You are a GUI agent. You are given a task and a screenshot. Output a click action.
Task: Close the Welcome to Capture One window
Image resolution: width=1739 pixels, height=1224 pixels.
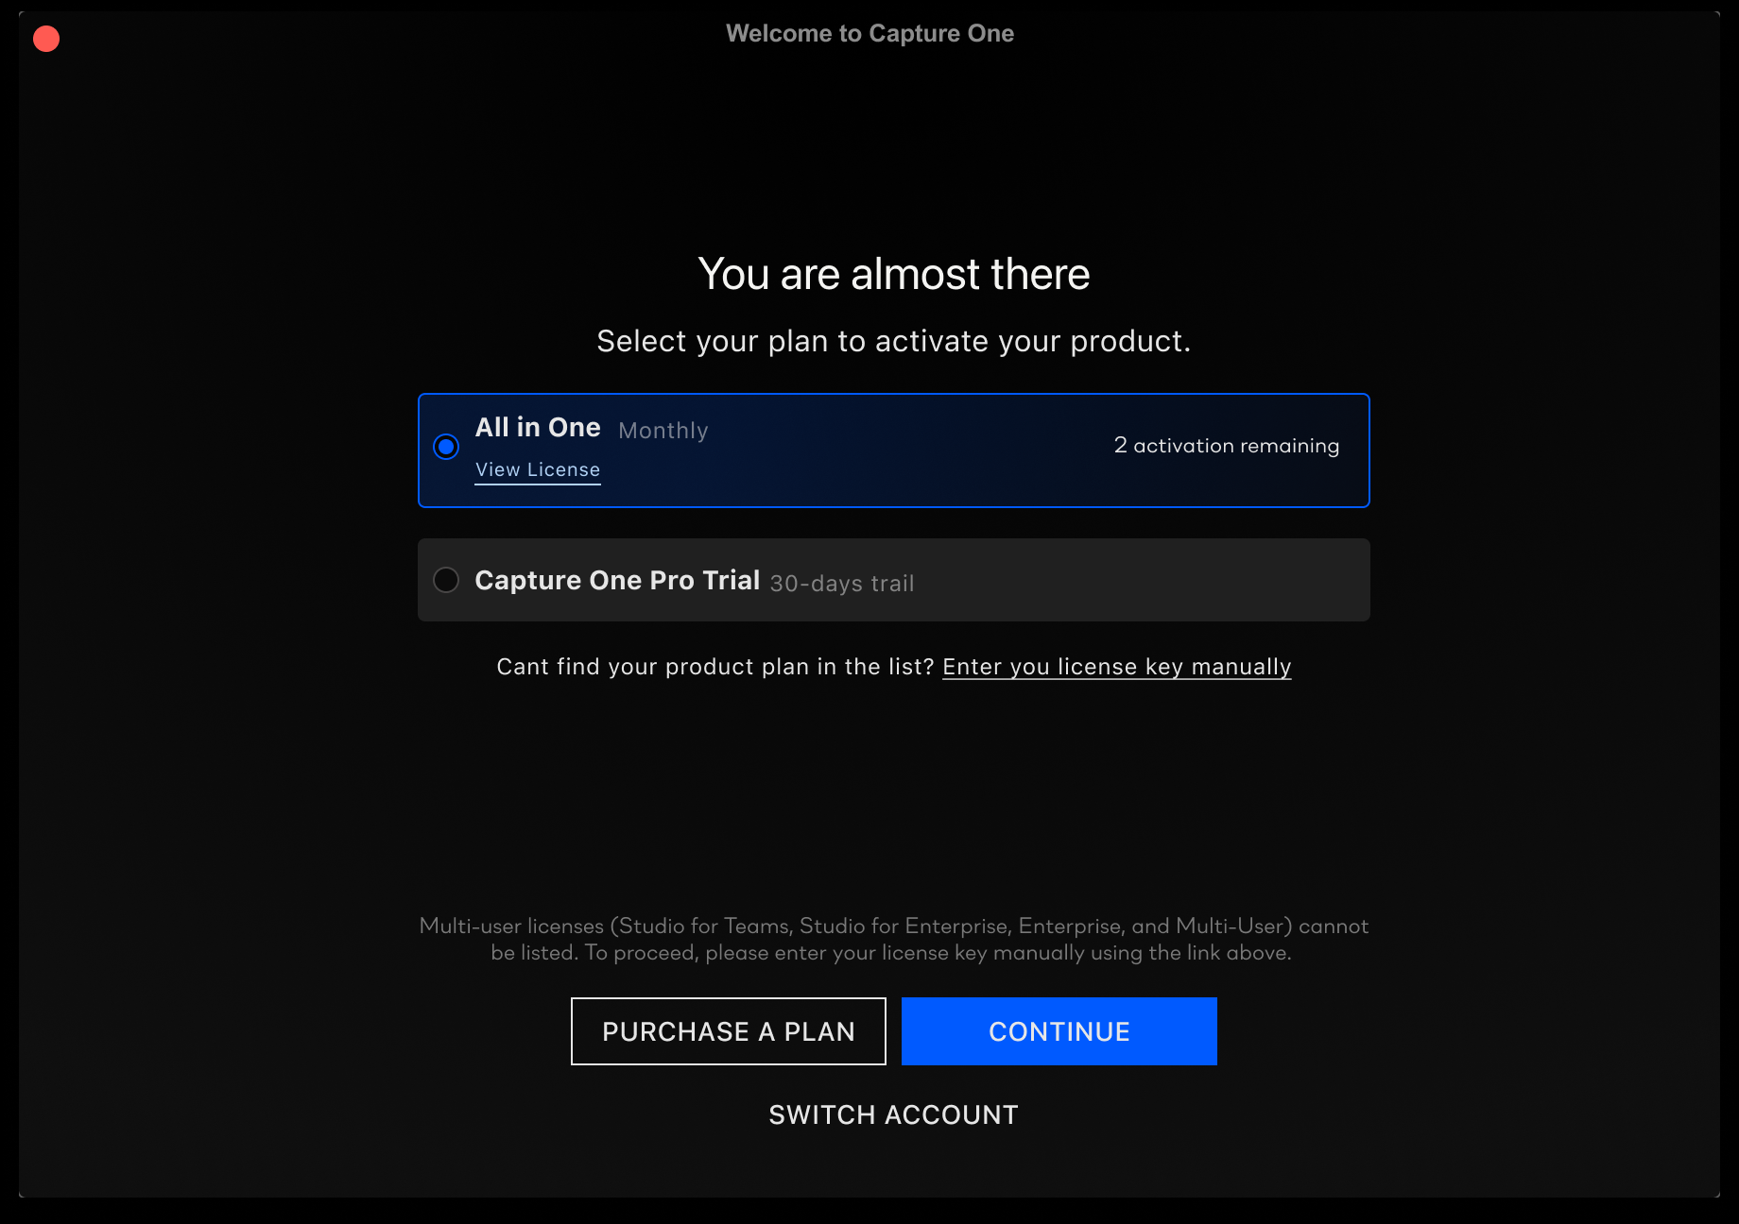coord(46,39)
